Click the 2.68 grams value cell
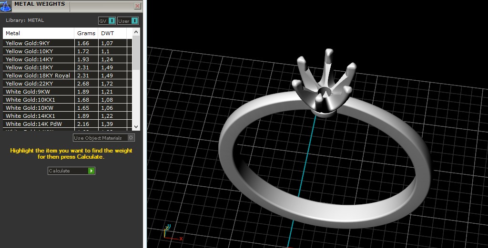The width and height of the screenshot is (488, 248). (86, 84)
